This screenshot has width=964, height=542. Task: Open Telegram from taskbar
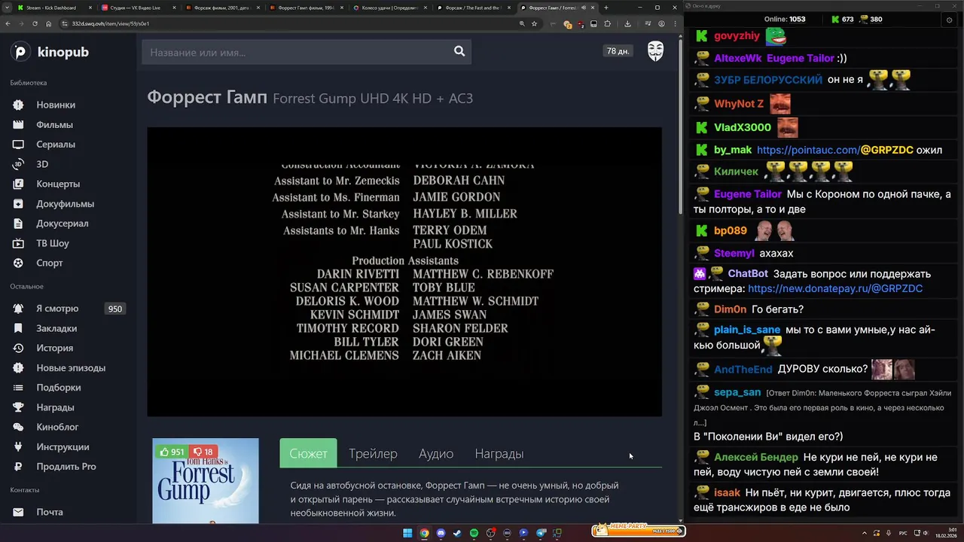(540, 533)
